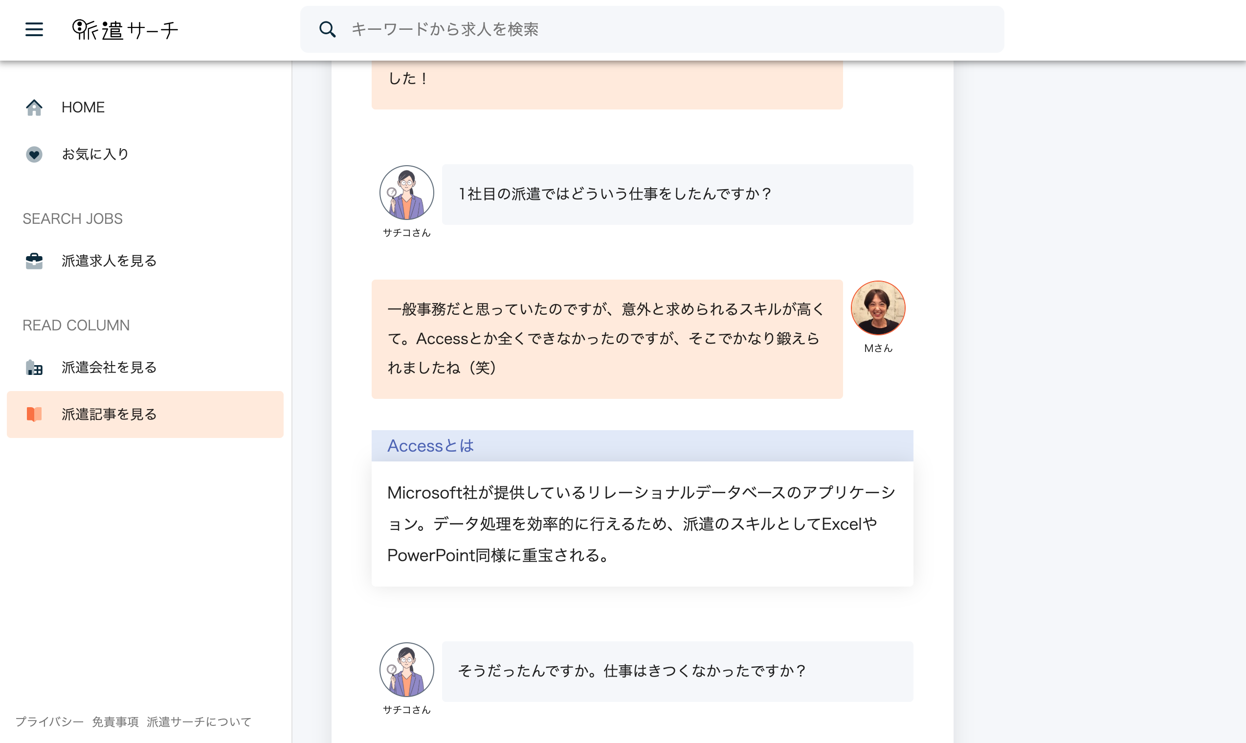The image size is (1246, 743).
Task: Open the 派遣サーチについて footer link
Action: (x=199, y=721)
